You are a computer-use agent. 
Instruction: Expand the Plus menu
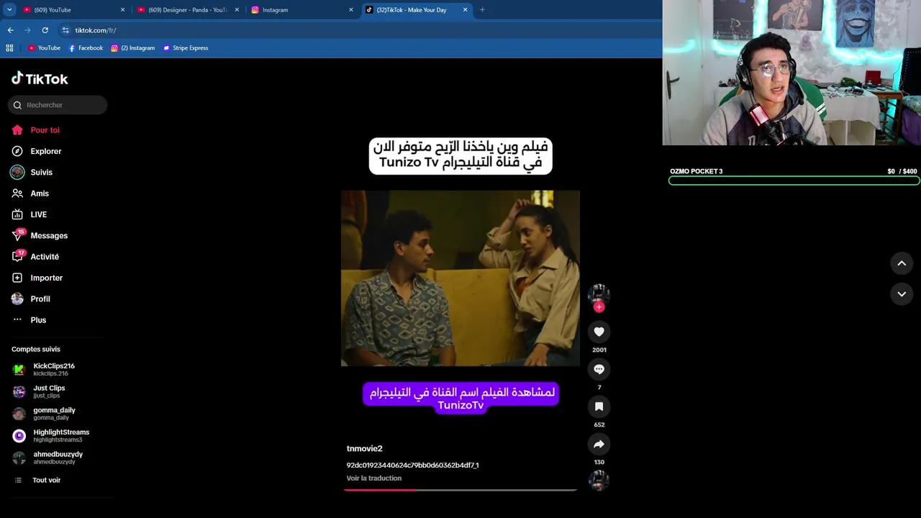[29, 319]
